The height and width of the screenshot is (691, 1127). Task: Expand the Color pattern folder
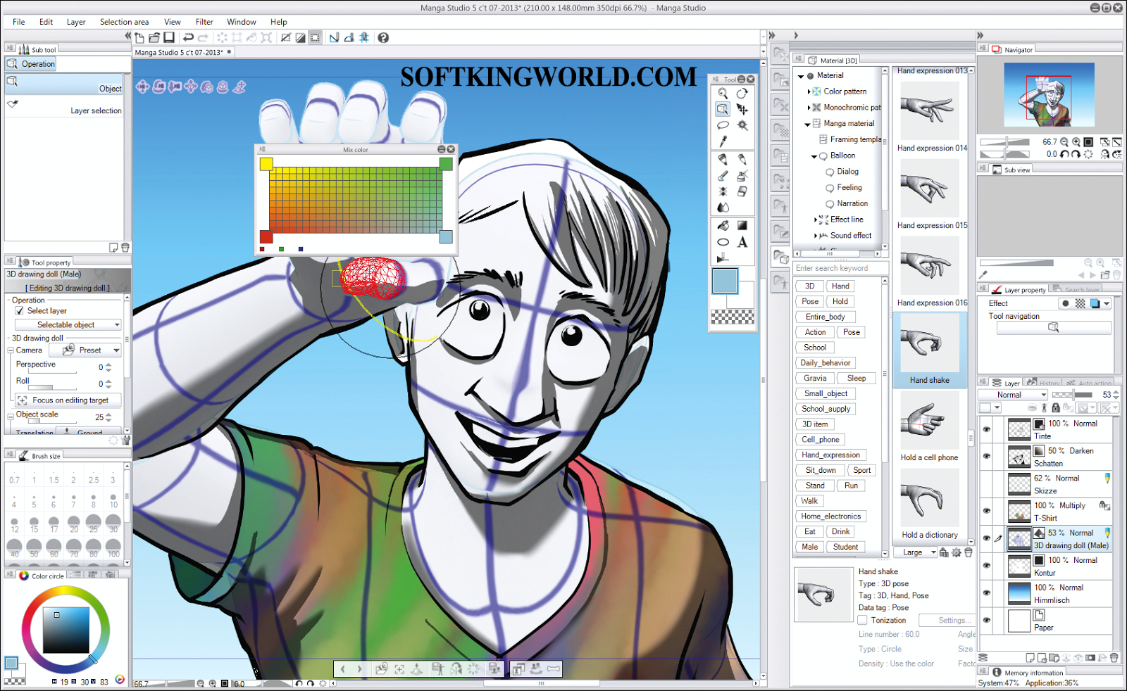tap(809, 91)
